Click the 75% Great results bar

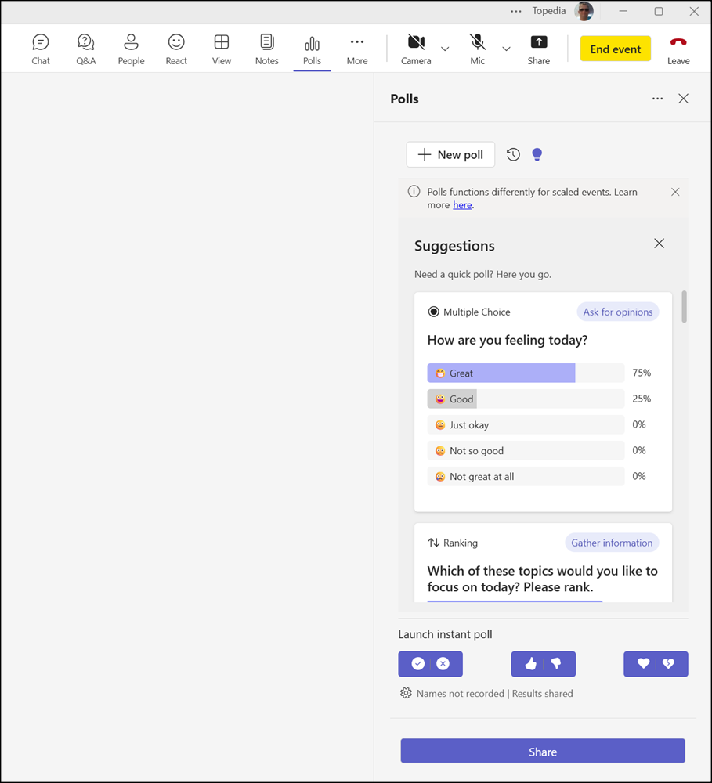click(501, 373)
